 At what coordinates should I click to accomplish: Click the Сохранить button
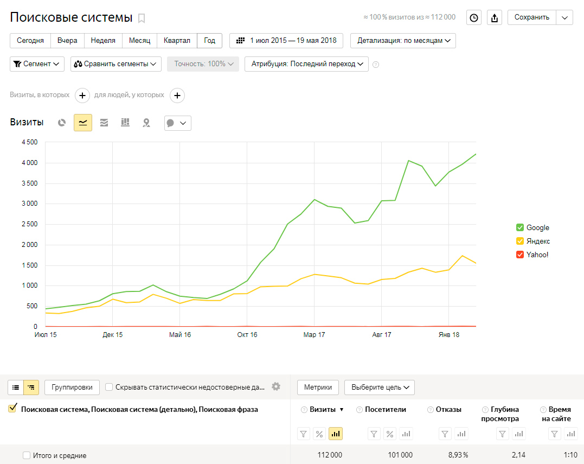[532, 17]
